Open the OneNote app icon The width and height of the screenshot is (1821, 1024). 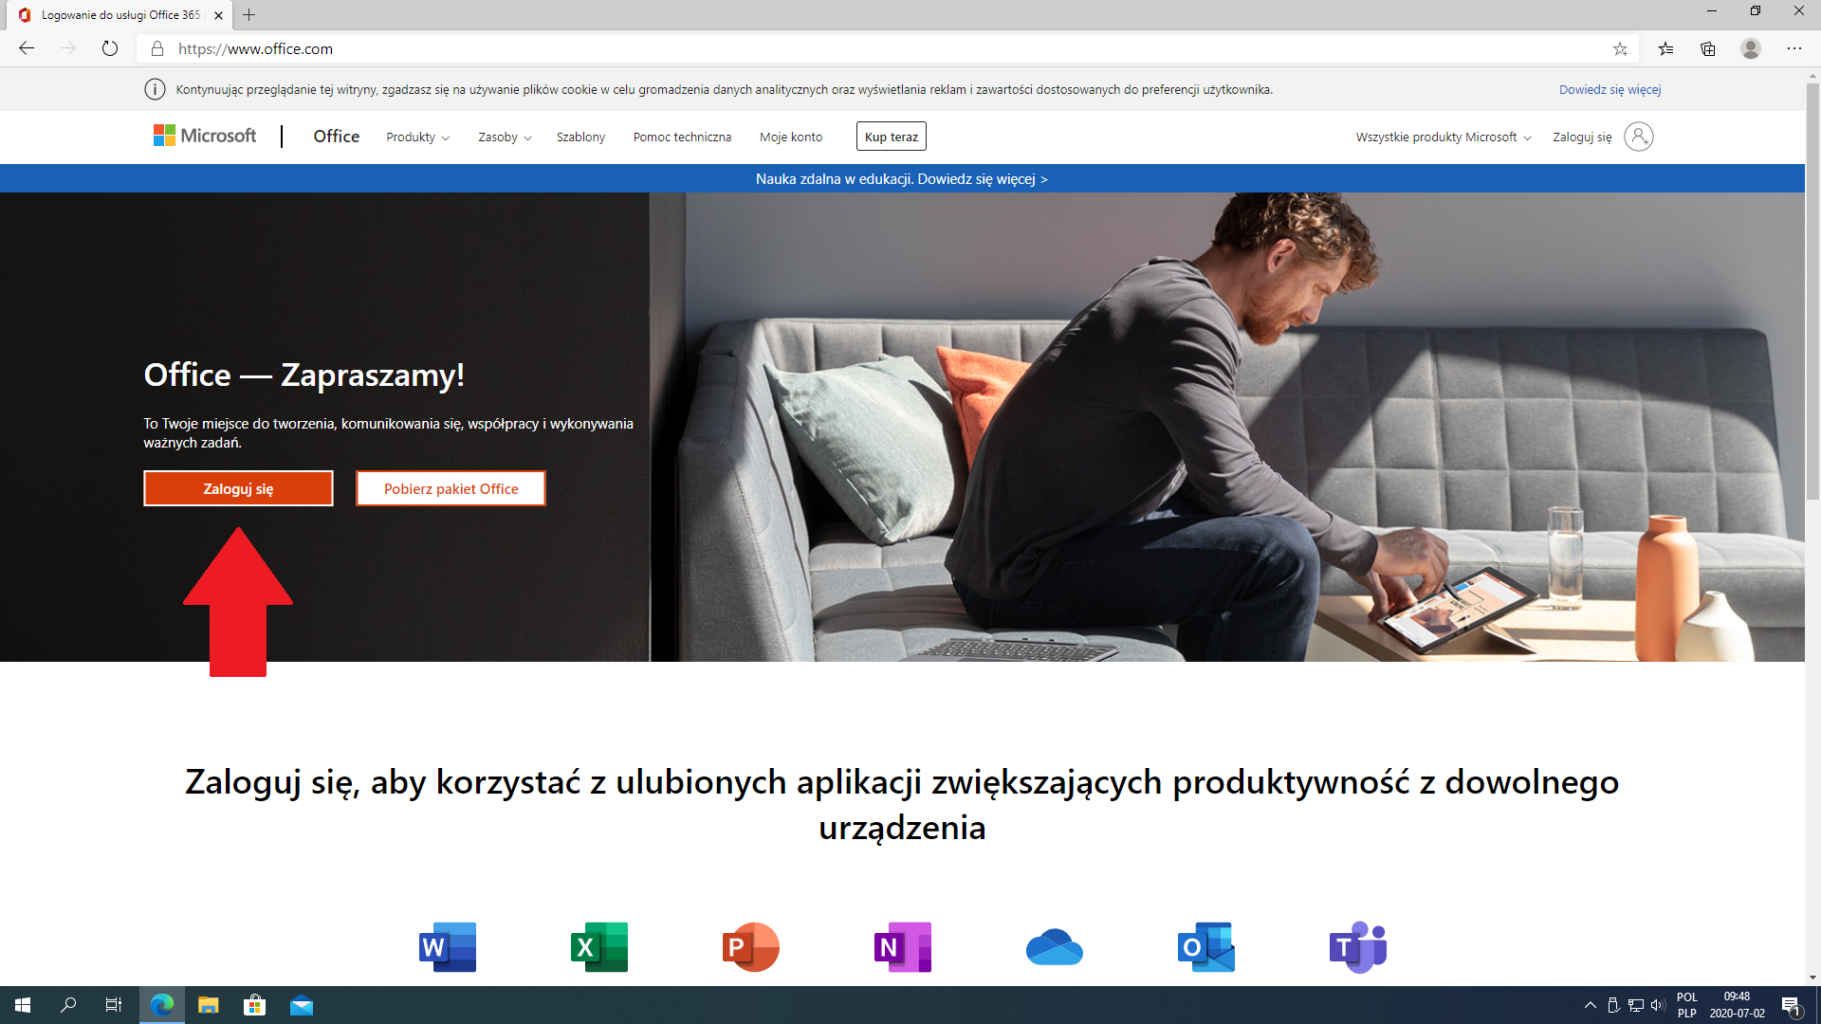pos(902,946)
